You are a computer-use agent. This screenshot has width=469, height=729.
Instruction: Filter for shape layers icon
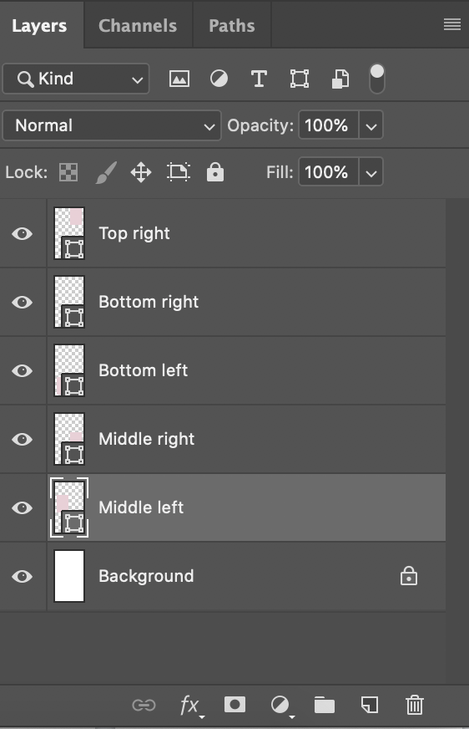(x=300, y=79)
